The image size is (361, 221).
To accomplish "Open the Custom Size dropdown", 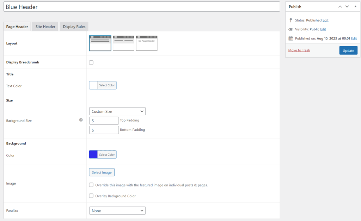I will 117,111.
